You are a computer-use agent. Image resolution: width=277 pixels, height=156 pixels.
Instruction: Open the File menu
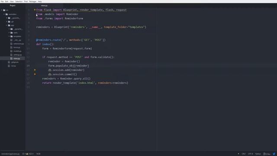[2, 1]
